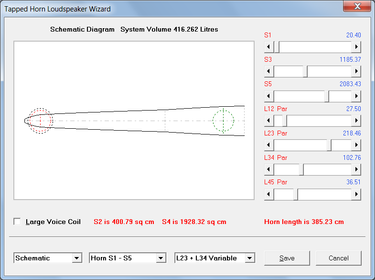Click the text 'Horn length is 385.23 cm'
Viewport: 375px width, 280px height.
304,222
